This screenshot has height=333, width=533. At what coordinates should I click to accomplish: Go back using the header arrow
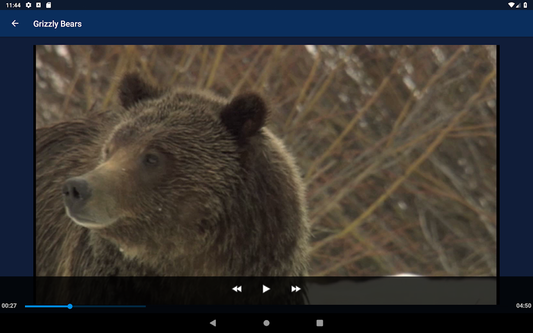pos(15,23)
